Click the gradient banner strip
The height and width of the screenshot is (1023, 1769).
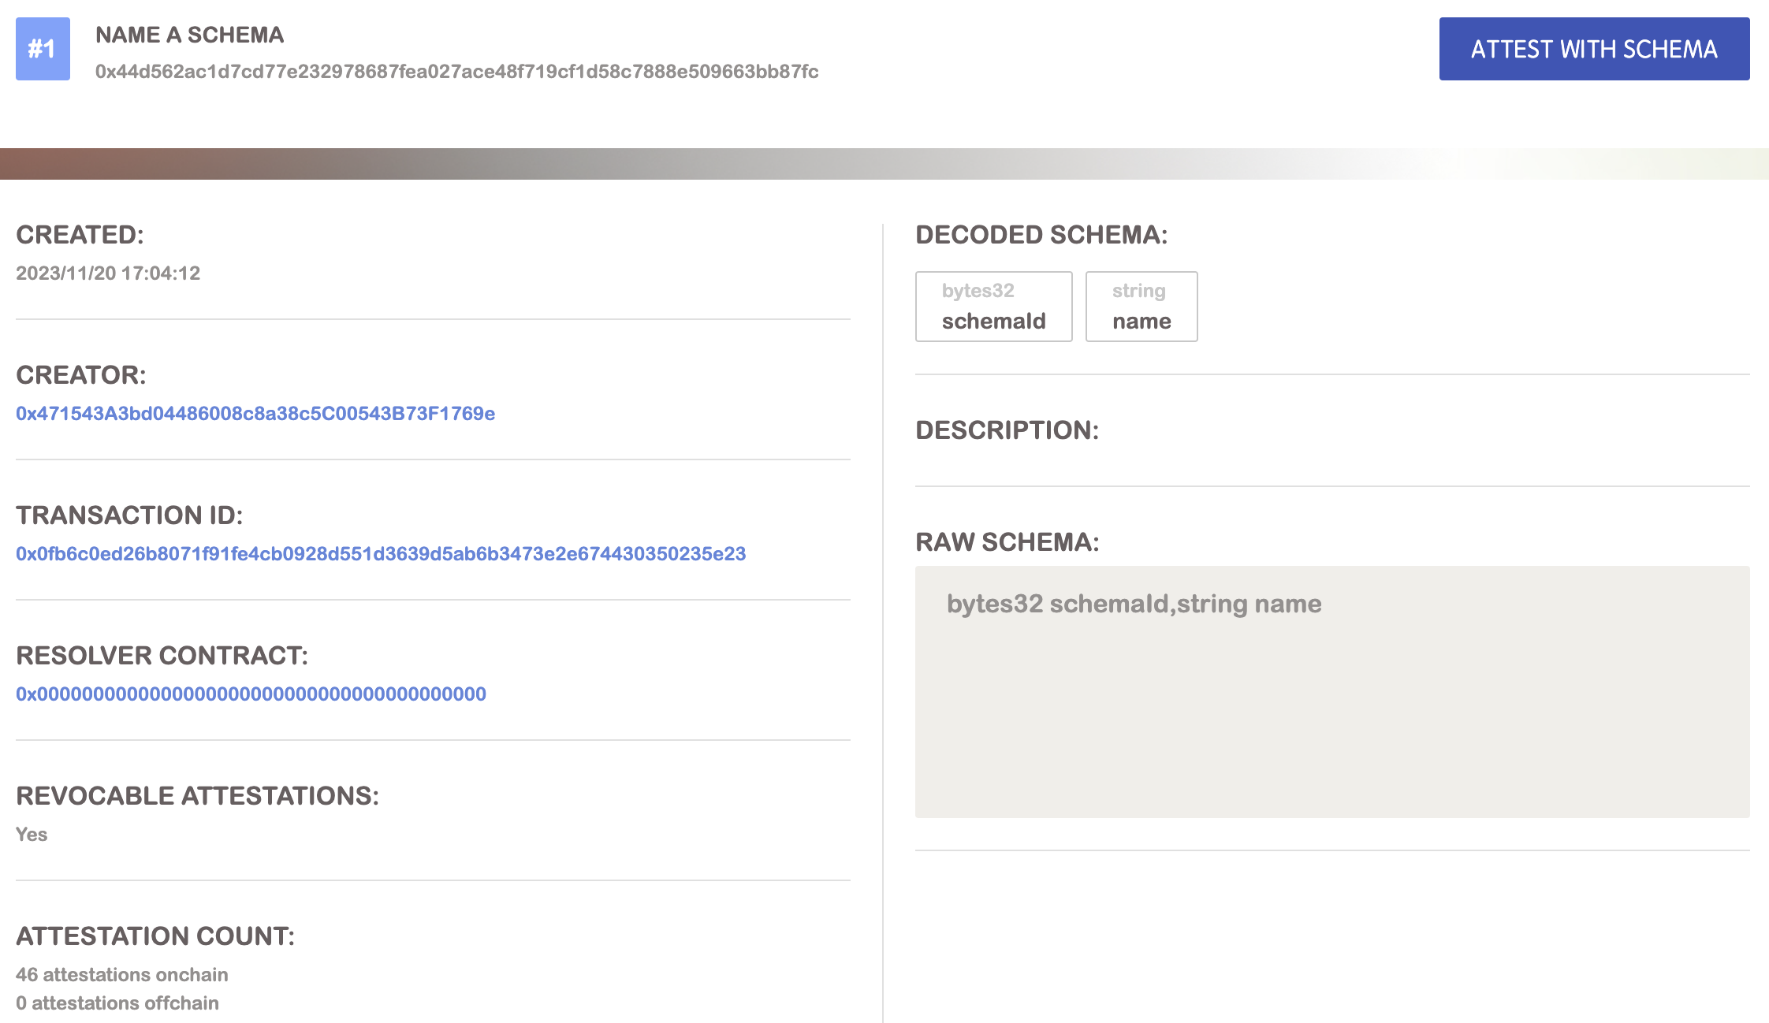[883, 164]
